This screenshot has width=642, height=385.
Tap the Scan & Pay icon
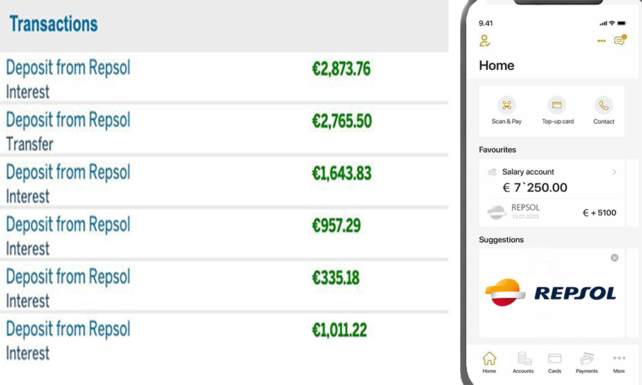point(507,106)
